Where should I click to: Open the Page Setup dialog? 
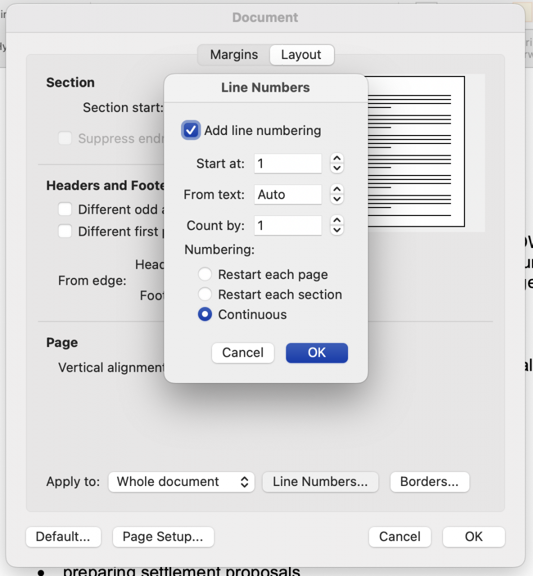(163, 537)
